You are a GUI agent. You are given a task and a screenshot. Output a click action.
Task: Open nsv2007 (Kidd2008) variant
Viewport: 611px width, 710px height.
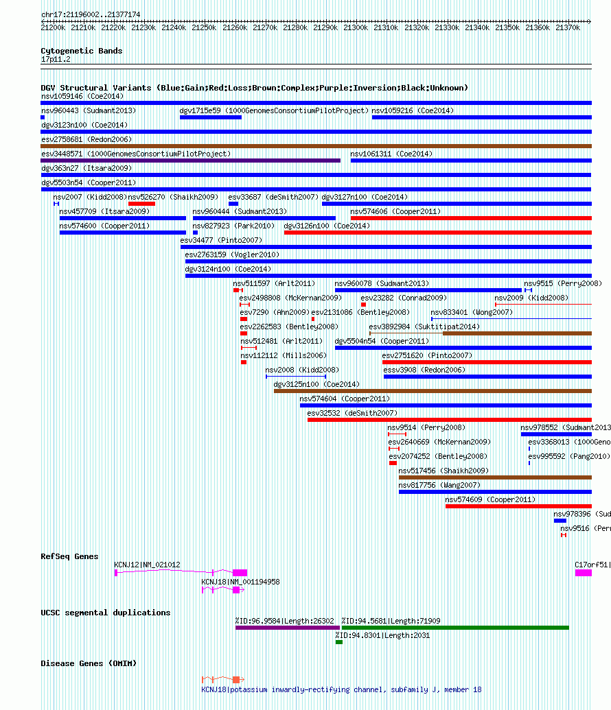[x=90, y=198]
